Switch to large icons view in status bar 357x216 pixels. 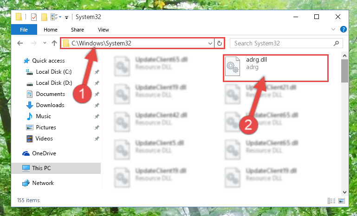[x=342, y=201]
